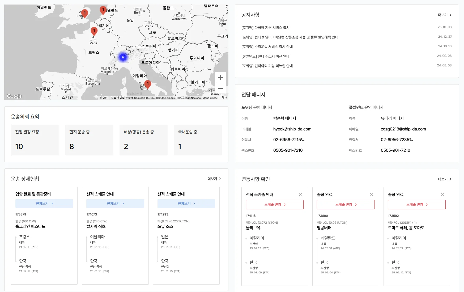Viewport: 464px width, 292px height.
Task: Close the 땅콩버터 출항 완료 card
Action: coord(371,195)
